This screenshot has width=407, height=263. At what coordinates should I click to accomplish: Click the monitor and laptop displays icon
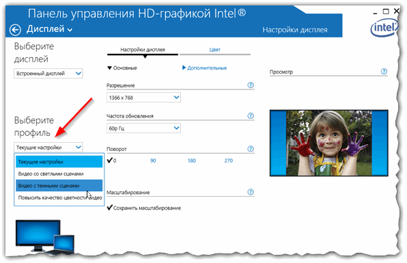coord(45,236)
